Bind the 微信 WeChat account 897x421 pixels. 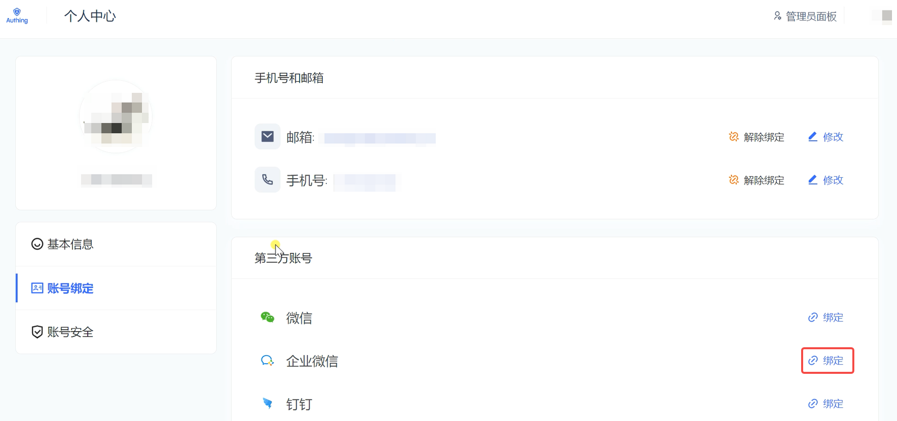tap(826, 318)
